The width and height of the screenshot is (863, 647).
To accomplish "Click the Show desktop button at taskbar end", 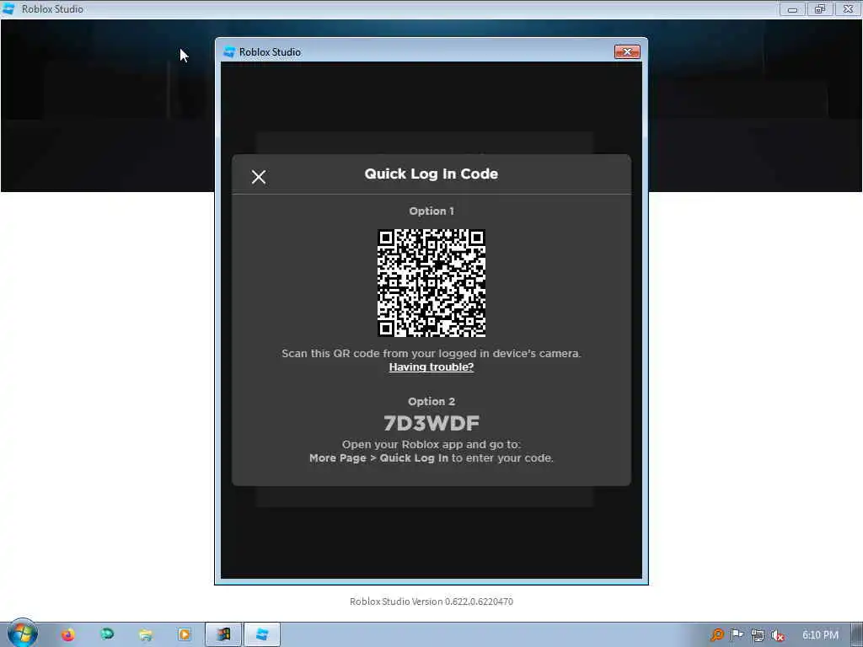I will (857, 635).
